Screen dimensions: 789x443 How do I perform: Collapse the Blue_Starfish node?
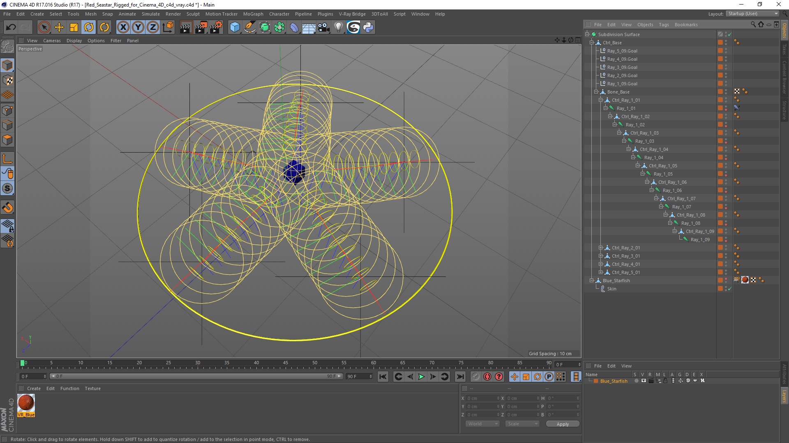click(592, 281)
